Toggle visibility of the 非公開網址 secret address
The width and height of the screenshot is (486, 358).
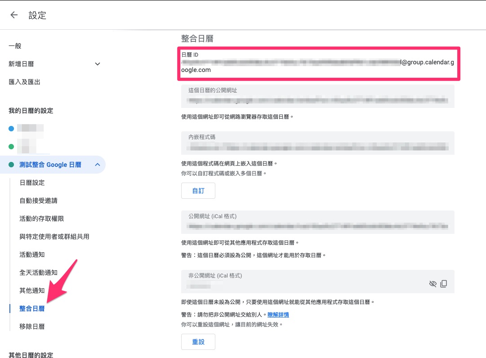[432, 284]
